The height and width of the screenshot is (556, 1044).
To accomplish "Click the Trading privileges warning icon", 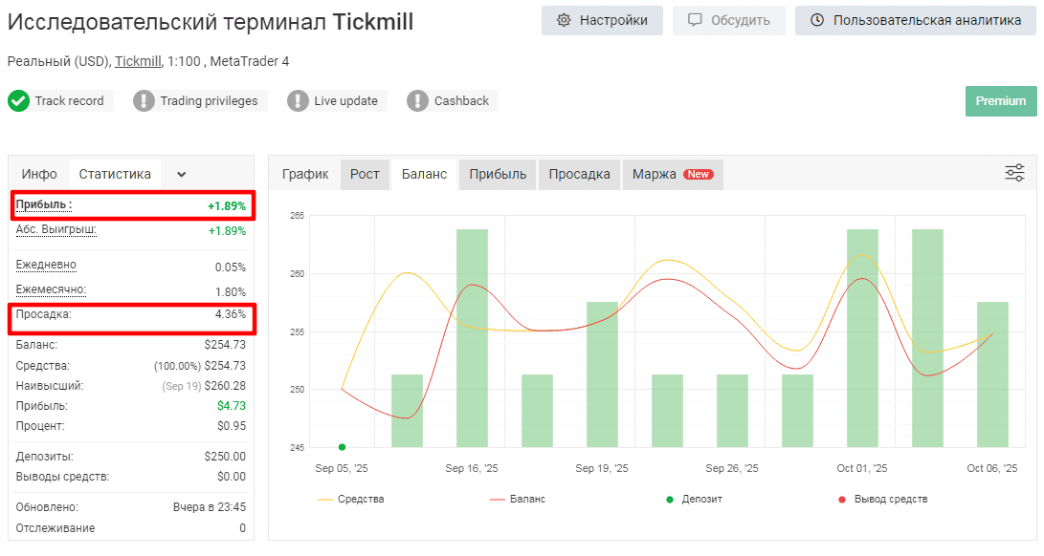I will [144, 101].
